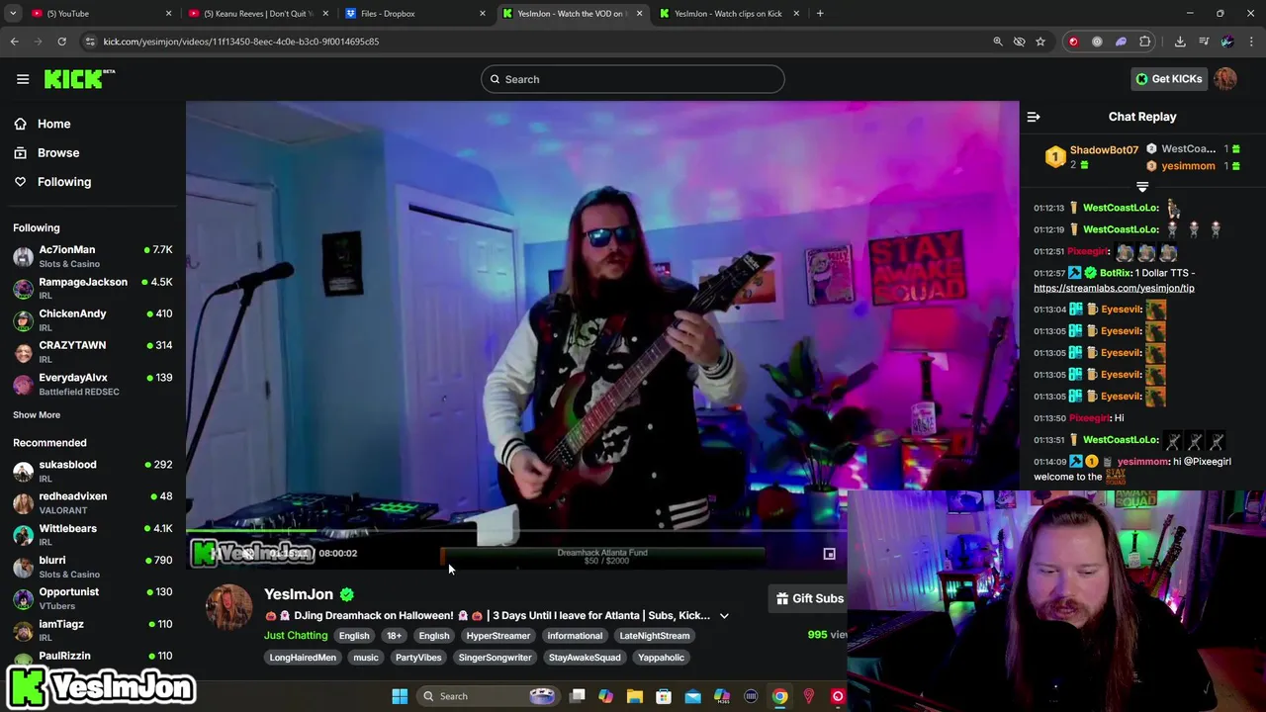Viewport: 1266px width, 712px height.
Task: Click the YesImJon channel name
Action: pyautogui.click(x=299, y=594)
